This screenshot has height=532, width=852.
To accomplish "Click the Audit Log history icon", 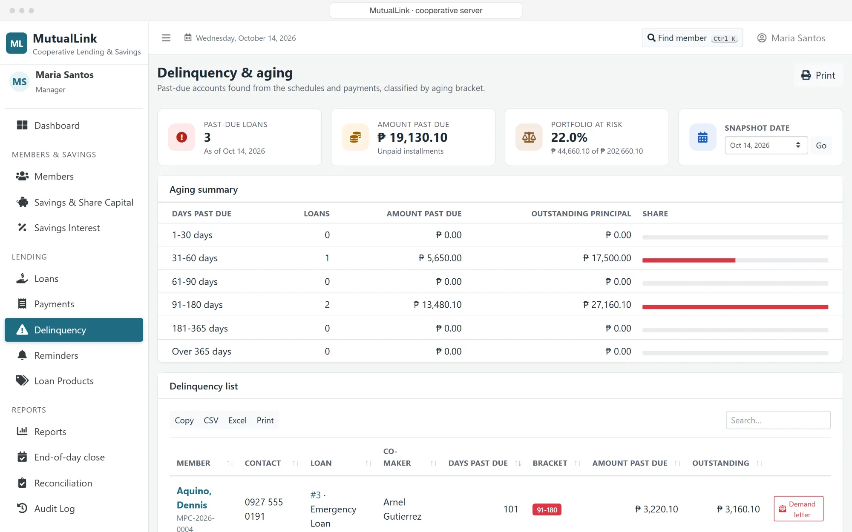I will pyautogui.click(x=22, y=508).
